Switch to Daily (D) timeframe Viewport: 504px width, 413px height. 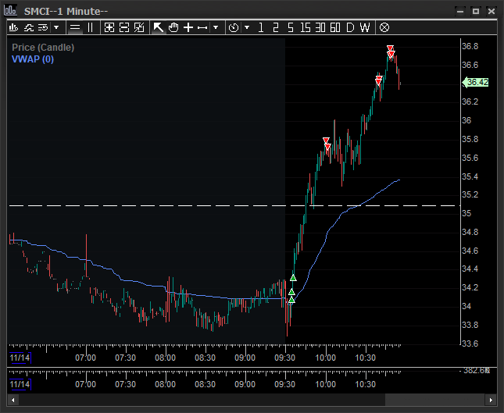coord(350,27)
